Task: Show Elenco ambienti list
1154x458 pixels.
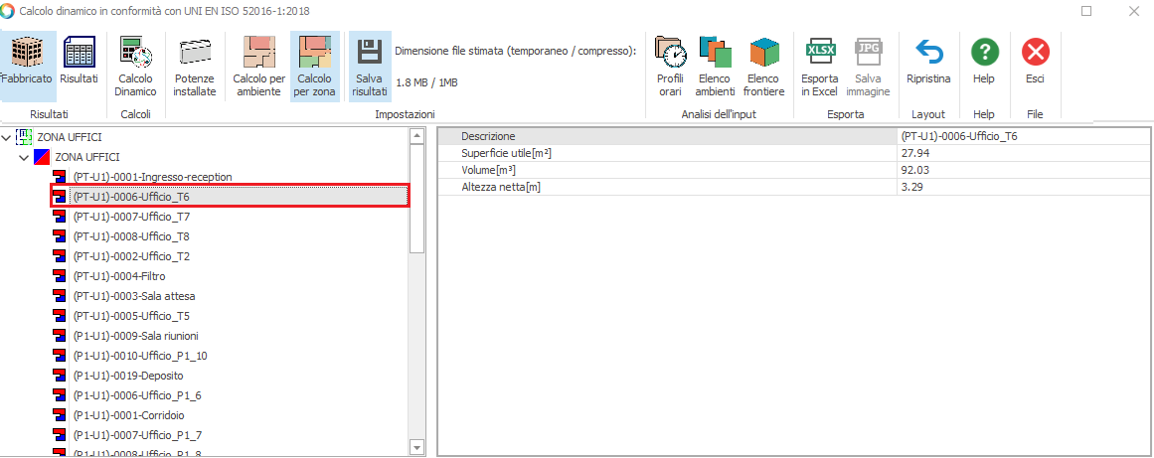Action: (x=715, y=66)
